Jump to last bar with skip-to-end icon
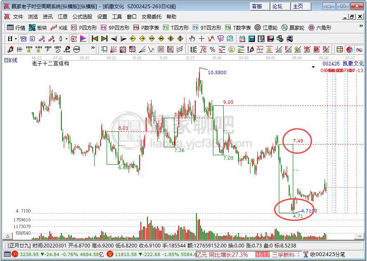This screenshot has height=261, width=367. click(104, 39)
